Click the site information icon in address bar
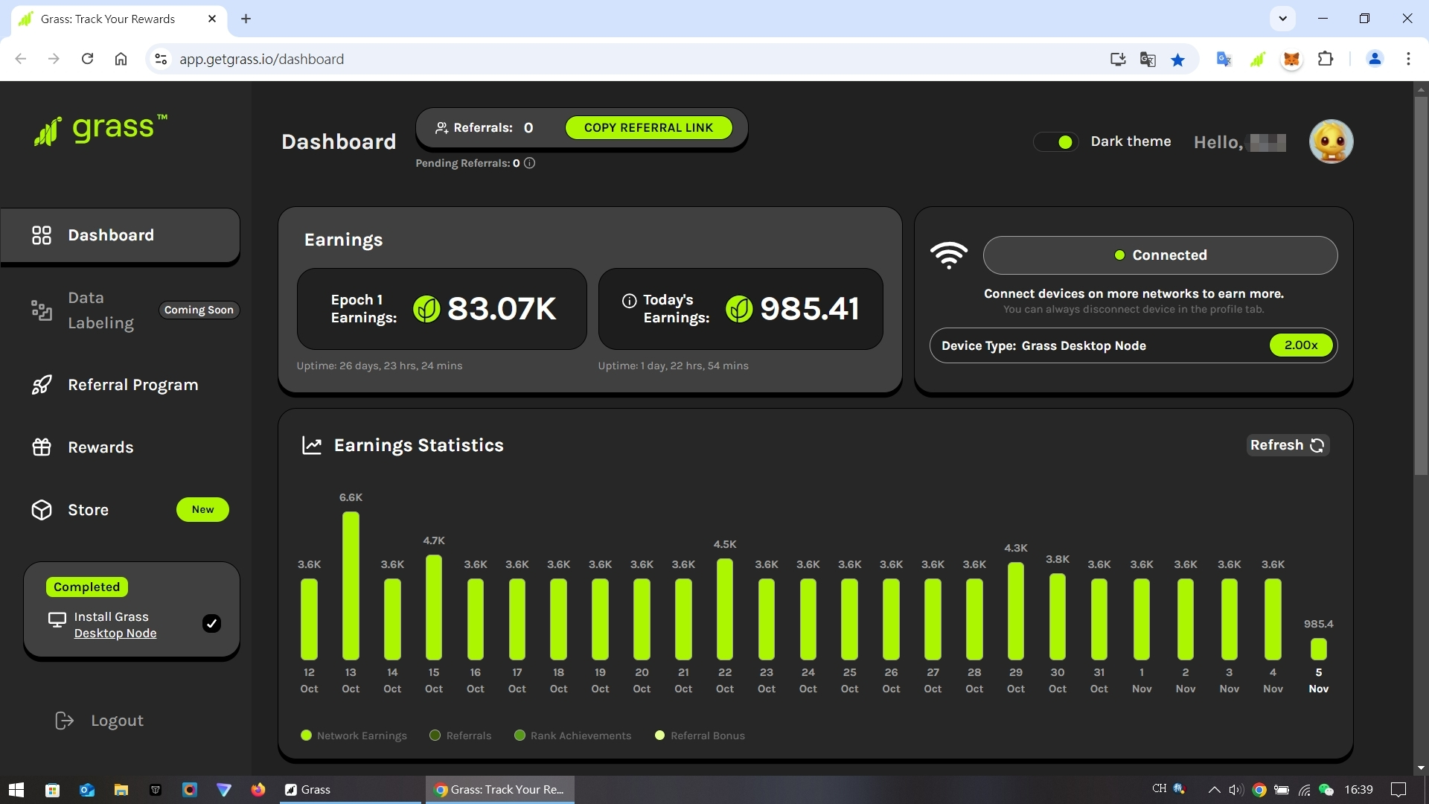Image resolution: width=1429 pixels, height=804 pixels. pos(161,59)
